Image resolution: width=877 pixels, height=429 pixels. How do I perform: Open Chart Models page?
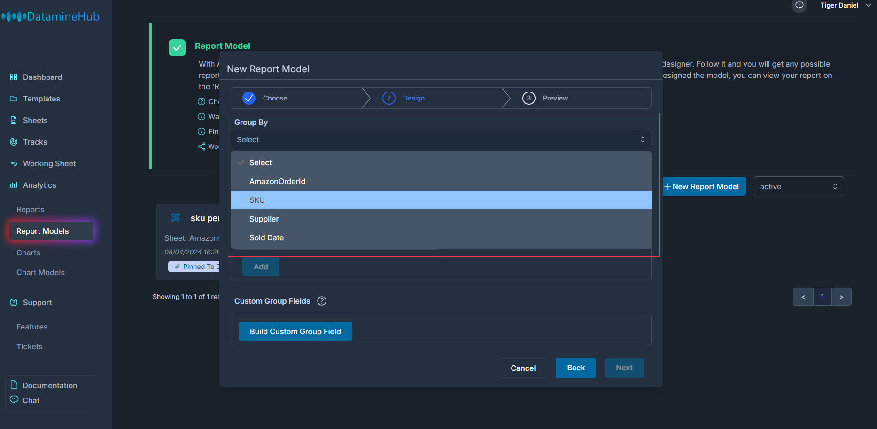[40, 272]
